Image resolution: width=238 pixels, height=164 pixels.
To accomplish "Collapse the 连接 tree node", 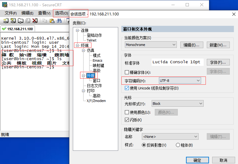I will (x=78, y=30).
